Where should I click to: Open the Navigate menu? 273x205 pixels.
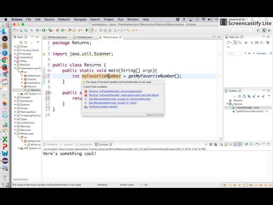point(80,20)
